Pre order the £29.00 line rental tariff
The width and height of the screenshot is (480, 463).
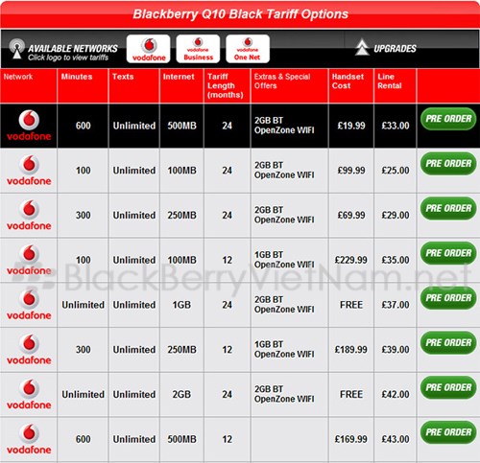coord(448,208)
